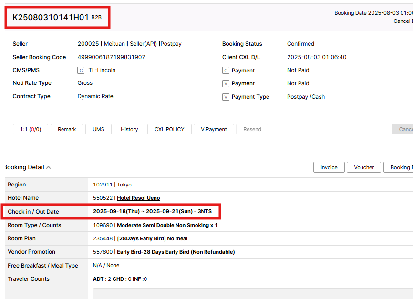Click the B2B badge beside booking number
Viewport: 413px width, 299px height.
click(96, 18)
